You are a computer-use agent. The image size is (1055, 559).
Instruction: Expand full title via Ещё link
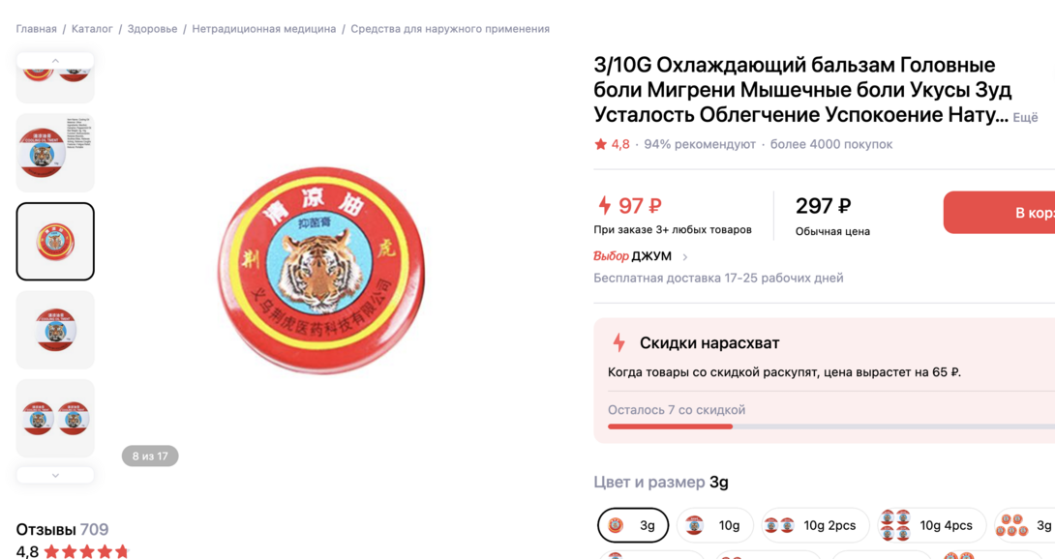[1025, 118]
